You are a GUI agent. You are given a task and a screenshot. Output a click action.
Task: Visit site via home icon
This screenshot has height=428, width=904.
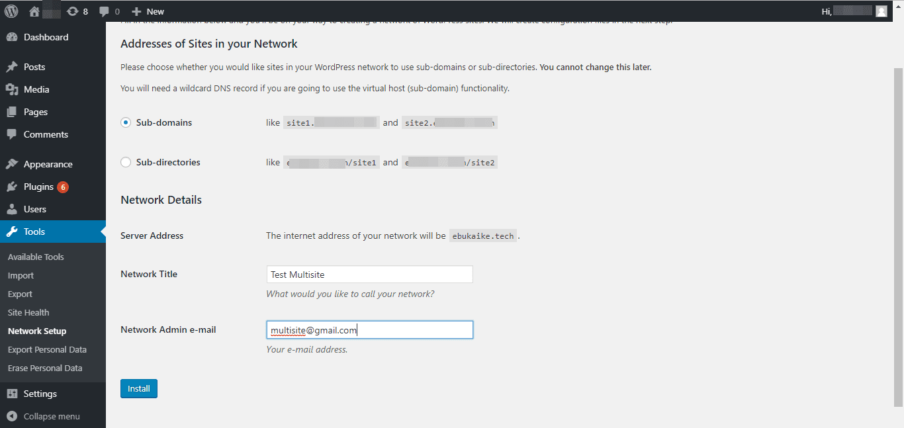click(x=34, y=11)
